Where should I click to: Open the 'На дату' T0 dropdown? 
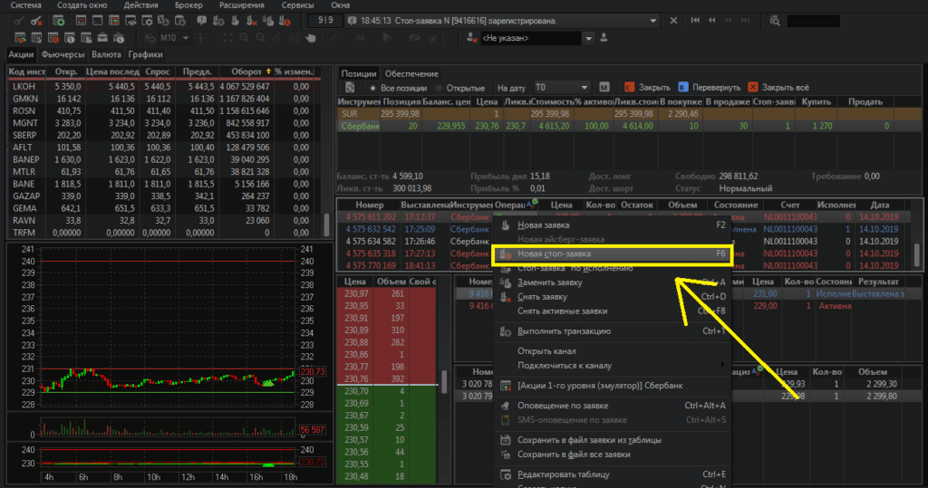pyautogui.click(x=586, y=88)
